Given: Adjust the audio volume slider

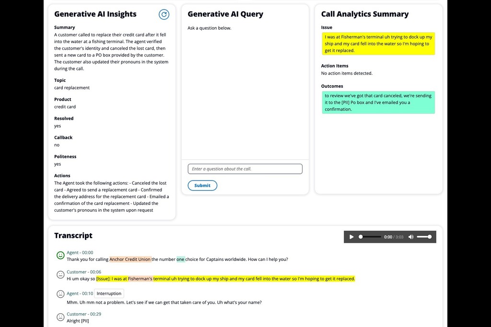Looking at the screenshot, I should (424, 237).
